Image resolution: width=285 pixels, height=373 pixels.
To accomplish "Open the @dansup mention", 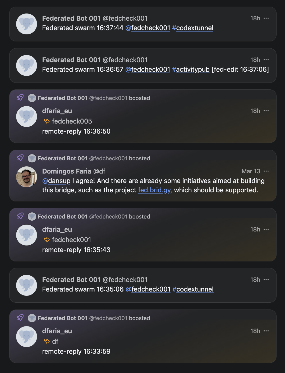I will [x=56, y=181].
